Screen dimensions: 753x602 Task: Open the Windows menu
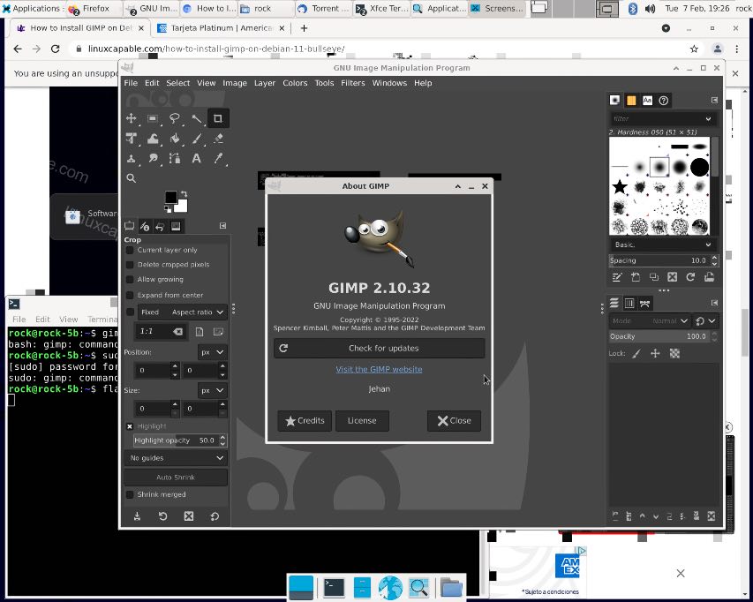pyautogui.click(x=389, y=83)
